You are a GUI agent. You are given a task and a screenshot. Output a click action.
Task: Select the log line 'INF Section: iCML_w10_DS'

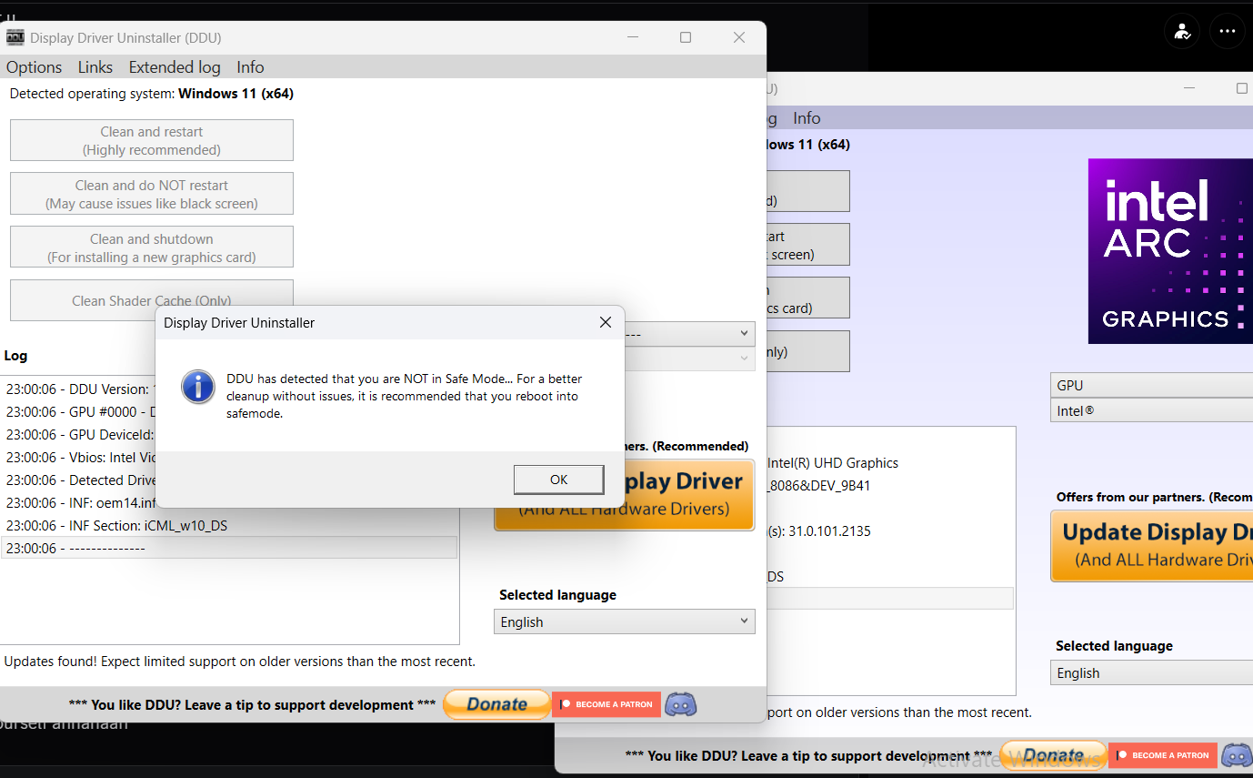[x=229, y=525]
